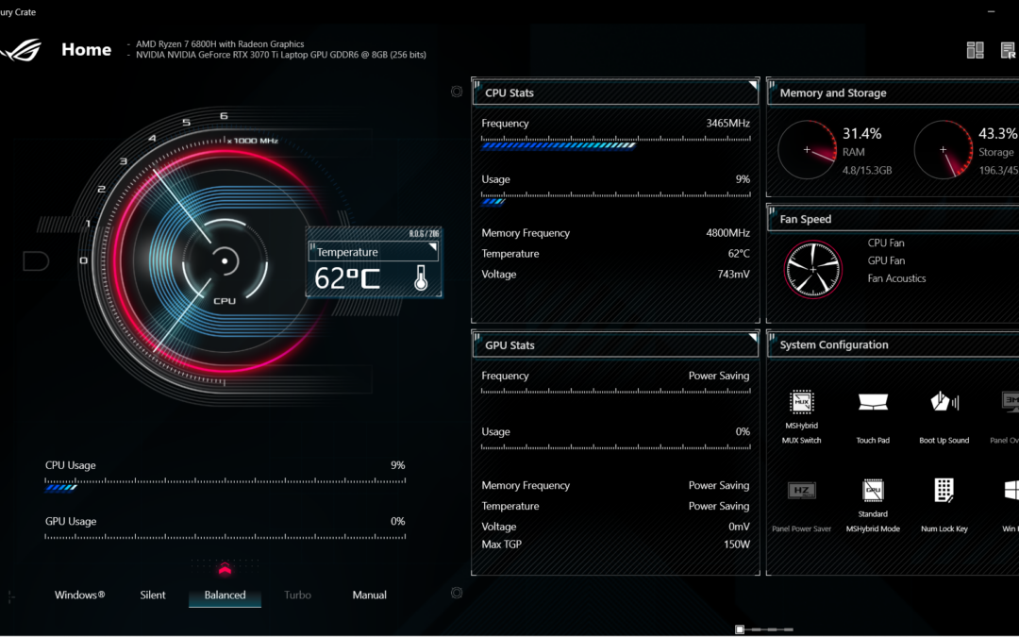Image resolution: width=1019 pixels, height=637 pixels.
Task: Toggle the Boot Up Sound icon
Action: click(x=944, y=402)
